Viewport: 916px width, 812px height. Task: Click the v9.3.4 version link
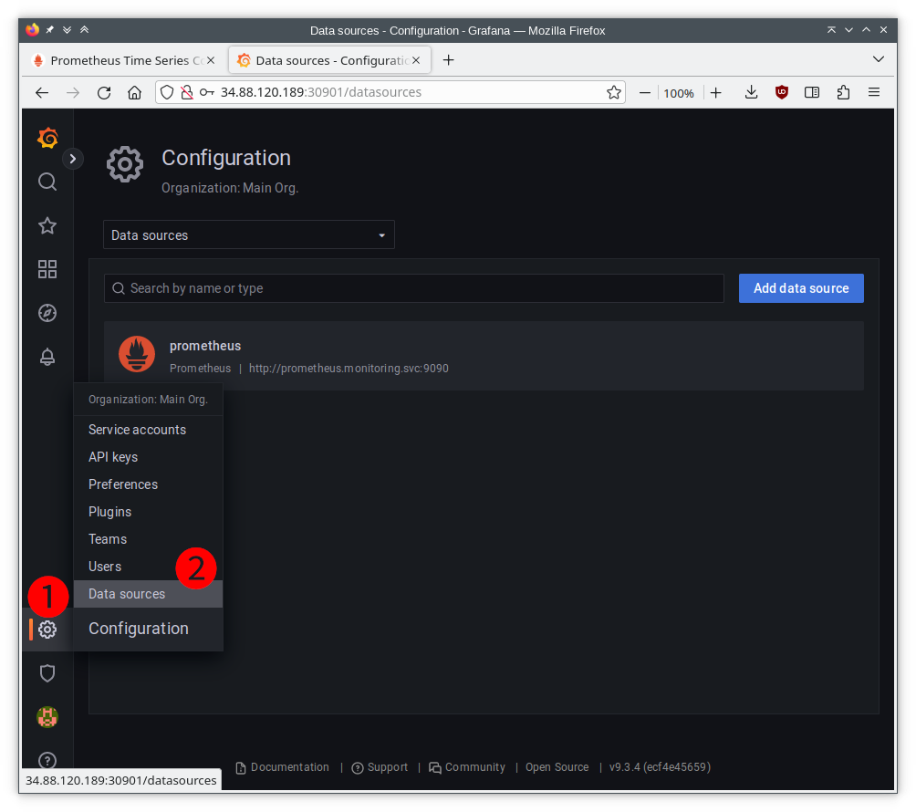(x=660, y=767)
